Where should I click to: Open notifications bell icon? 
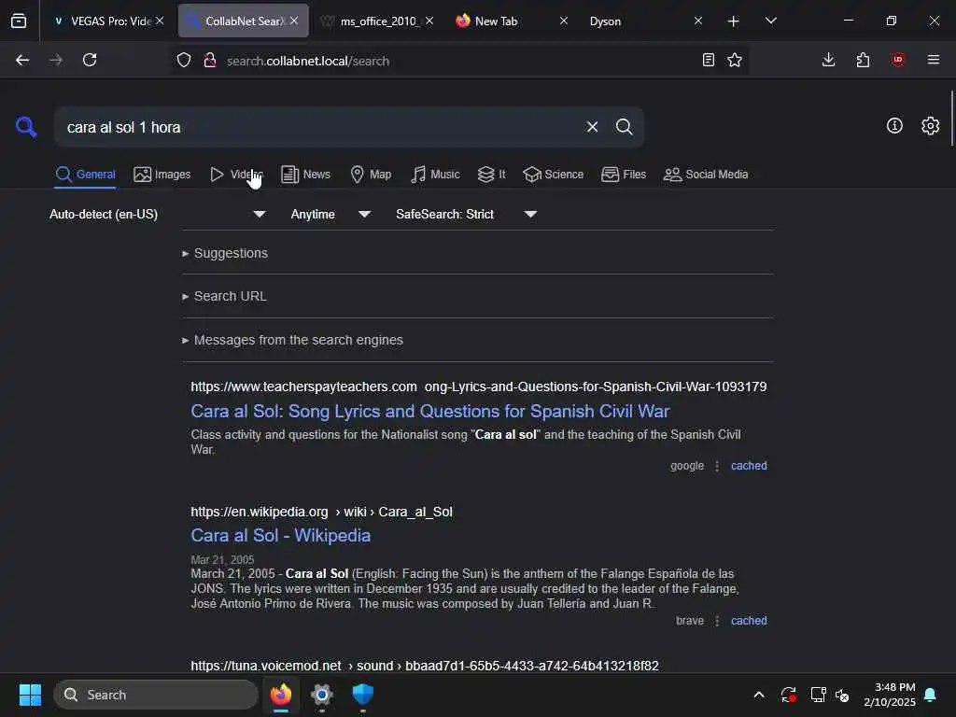[931, 695]
